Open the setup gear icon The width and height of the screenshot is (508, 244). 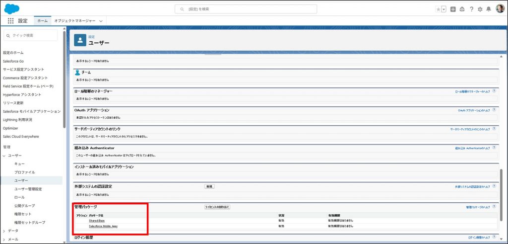pyautogui.click(x=480, y=9)
